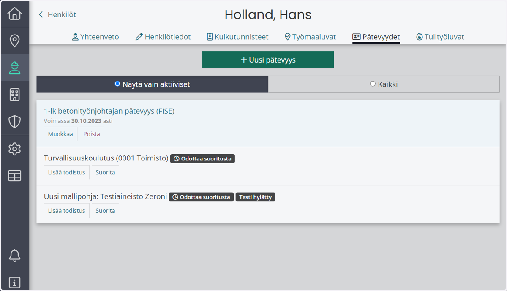
Task: Click Lisää todistus for Uusi mallipohja
Action: 66,210
